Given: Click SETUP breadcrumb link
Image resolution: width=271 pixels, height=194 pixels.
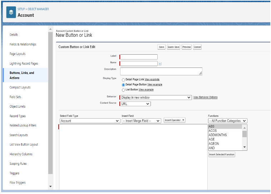Looking at the screenshot, I should coord(21,9).
